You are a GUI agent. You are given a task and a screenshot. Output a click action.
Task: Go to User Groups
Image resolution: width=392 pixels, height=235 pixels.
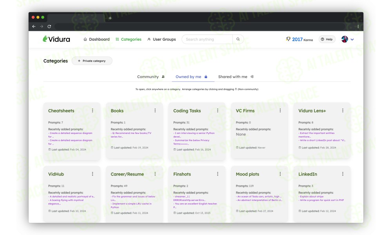click(x=162, y=39)
